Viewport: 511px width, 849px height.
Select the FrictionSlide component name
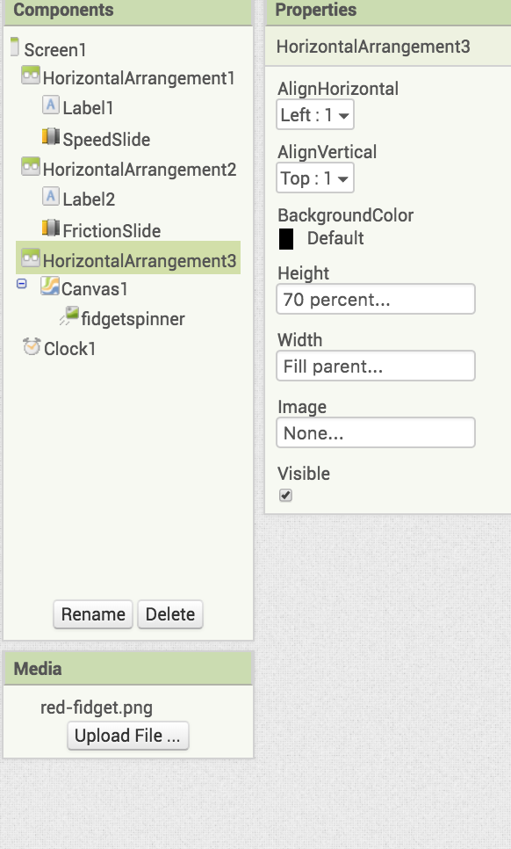pos(112,231)
